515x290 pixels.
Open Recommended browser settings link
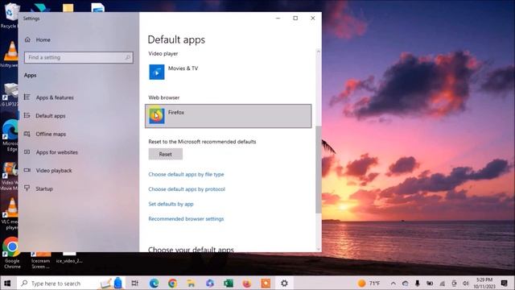click(186, 218)
